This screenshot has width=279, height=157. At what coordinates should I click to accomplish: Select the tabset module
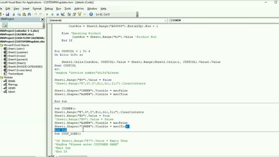[11, 92]
